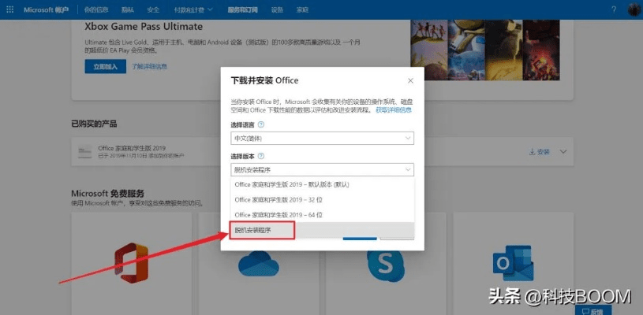Open the Microsoft 帐户 home link
This screenshot has height=315, width=643.
tap(44, 9)
